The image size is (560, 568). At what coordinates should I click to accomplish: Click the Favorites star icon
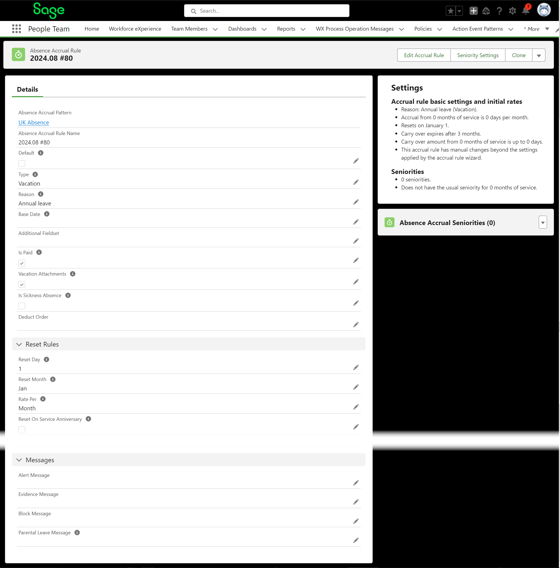pos(450,11)
